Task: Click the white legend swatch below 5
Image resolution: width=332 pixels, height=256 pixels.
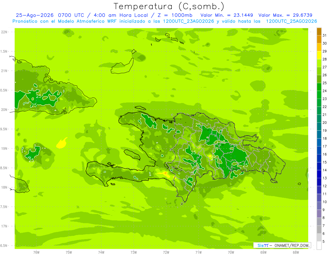Action: pyautogui.click(x=319, y=246)
